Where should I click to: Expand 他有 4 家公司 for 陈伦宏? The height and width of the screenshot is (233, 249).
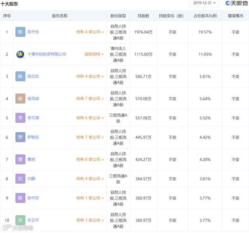[x=90, y=76]
